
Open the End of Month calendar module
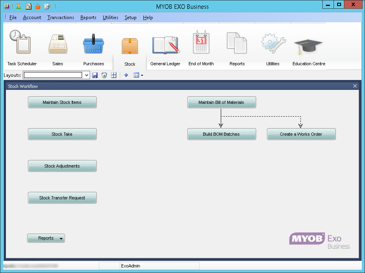tap(201, 48)
